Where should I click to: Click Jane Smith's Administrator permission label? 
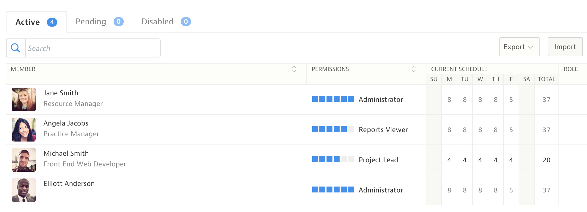381,99
